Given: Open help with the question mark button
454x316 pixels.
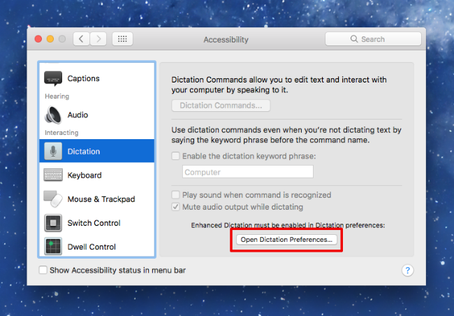Looking at the screenshot, I should click(x=407, y=271).
